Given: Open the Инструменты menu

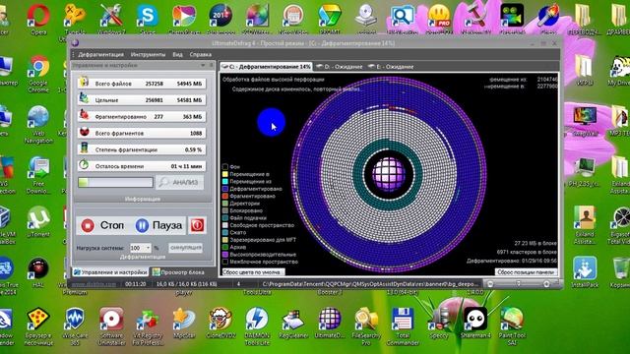Looking at the screenshot, I should [148, 55].
